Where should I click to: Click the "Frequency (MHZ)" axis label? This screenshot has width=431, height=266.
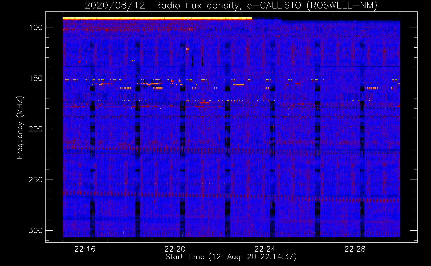[x=20, y=127]
